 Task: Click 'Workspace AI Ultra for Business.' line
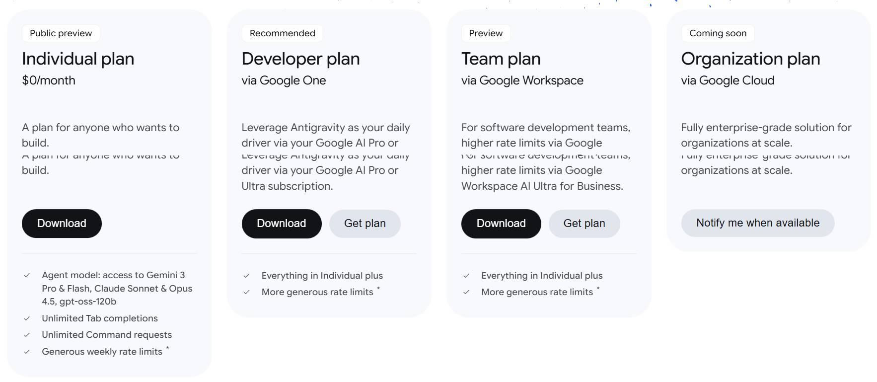click(542, 186)
